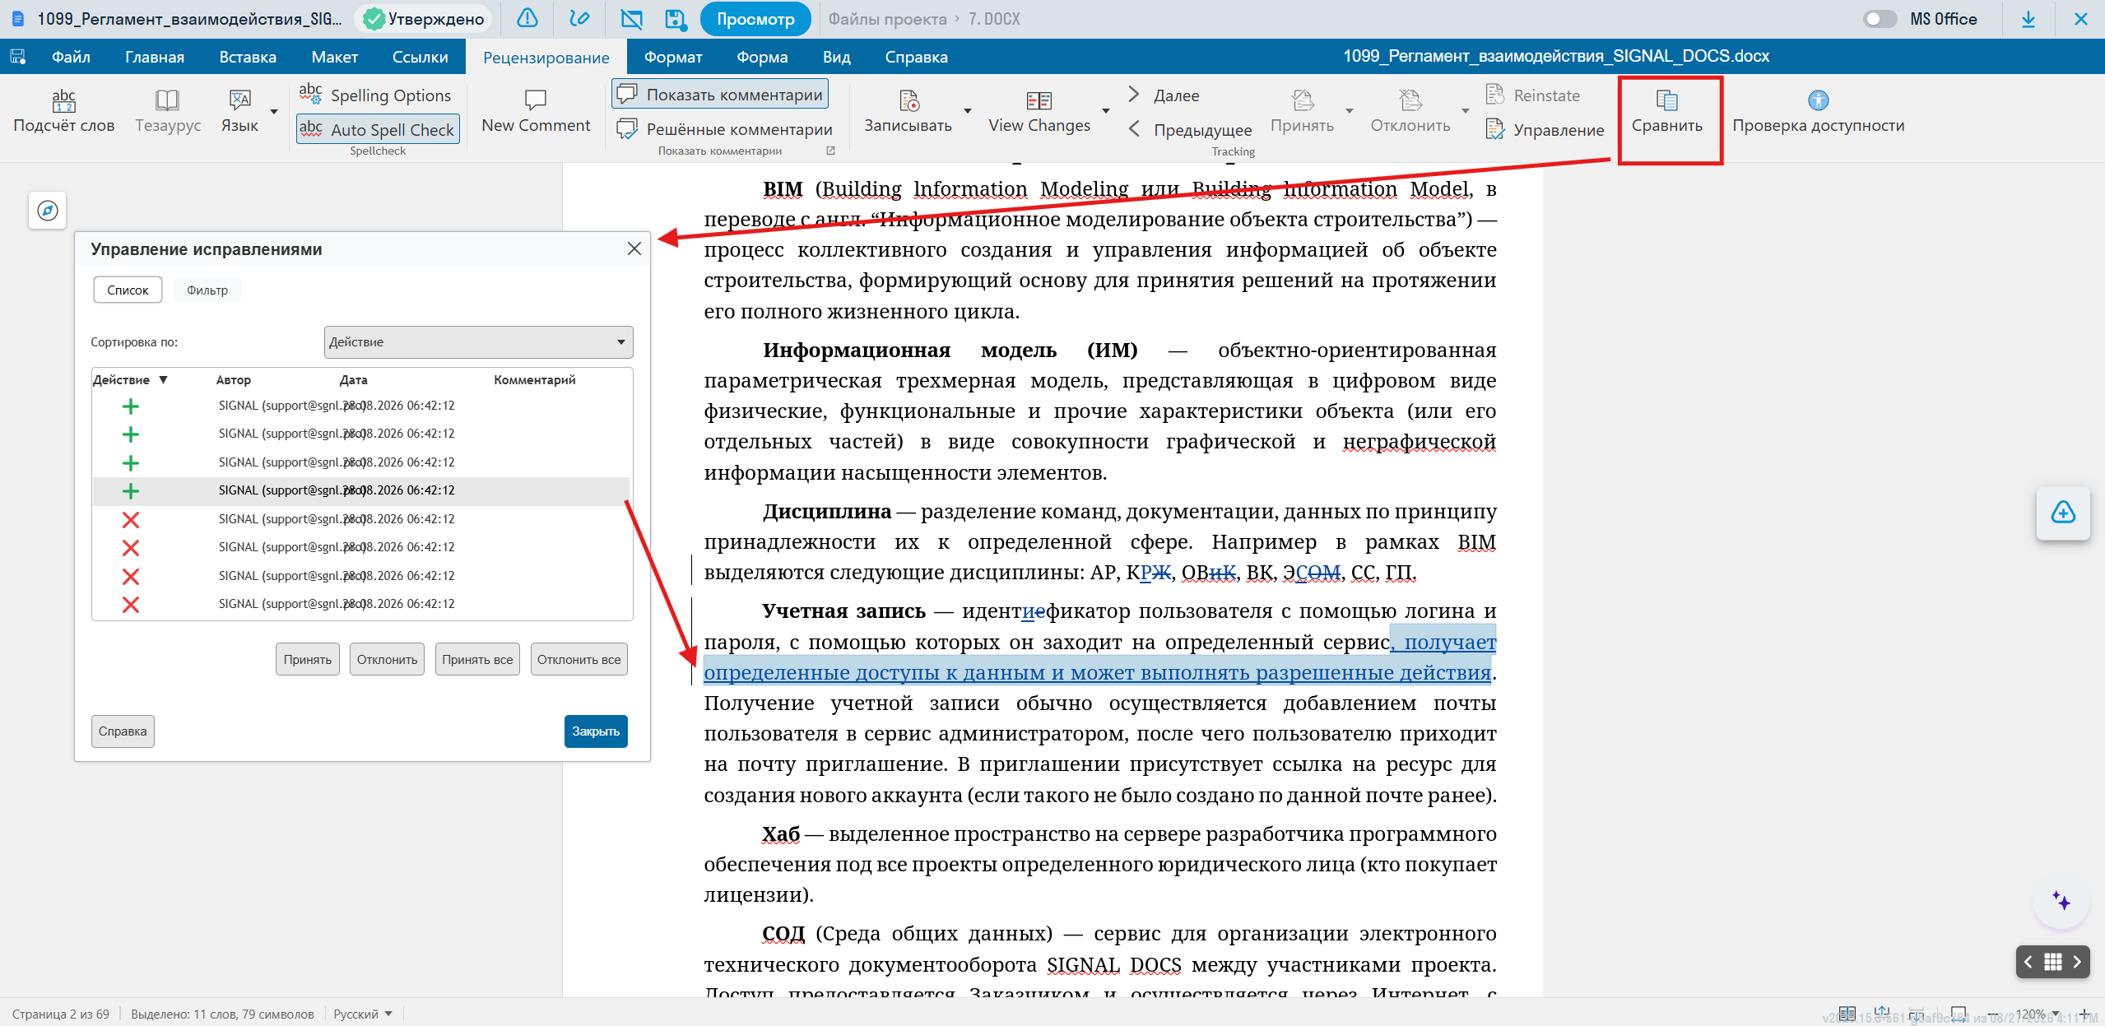Click the Просмотр button in top bar
The width and height of the screenshot is (2105, 1026).
[755, 18]
